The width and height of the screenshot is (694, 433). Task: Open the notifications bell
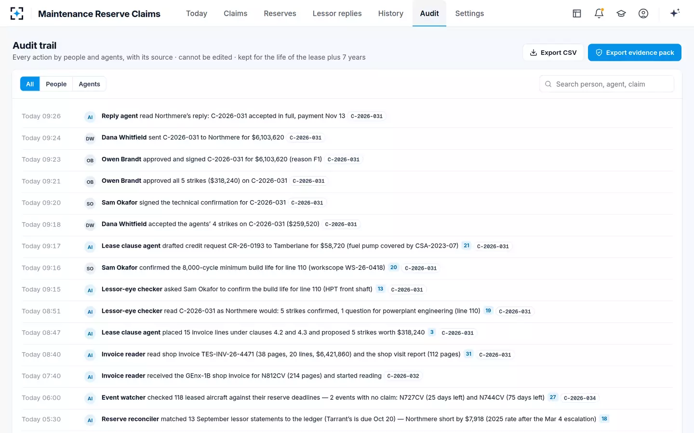pyautogui.click(x=599, y=13)
